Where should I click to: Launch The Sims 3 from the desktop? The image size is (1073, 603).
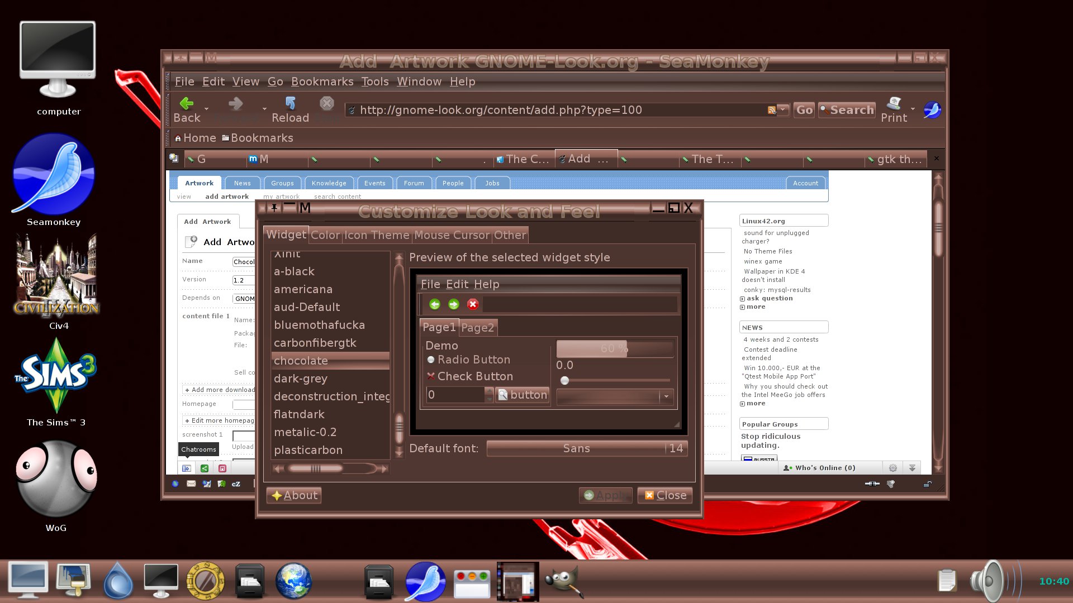point(56,375)
